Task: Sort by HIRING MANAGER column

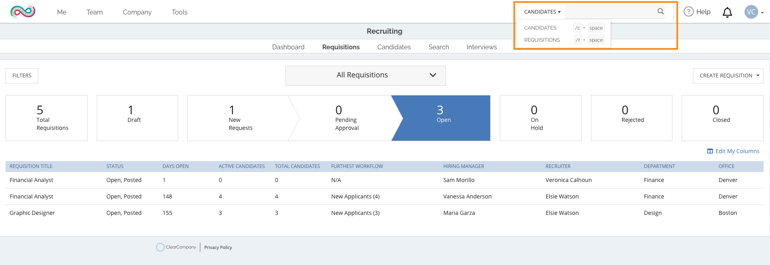Action: (x=464, y=166)
